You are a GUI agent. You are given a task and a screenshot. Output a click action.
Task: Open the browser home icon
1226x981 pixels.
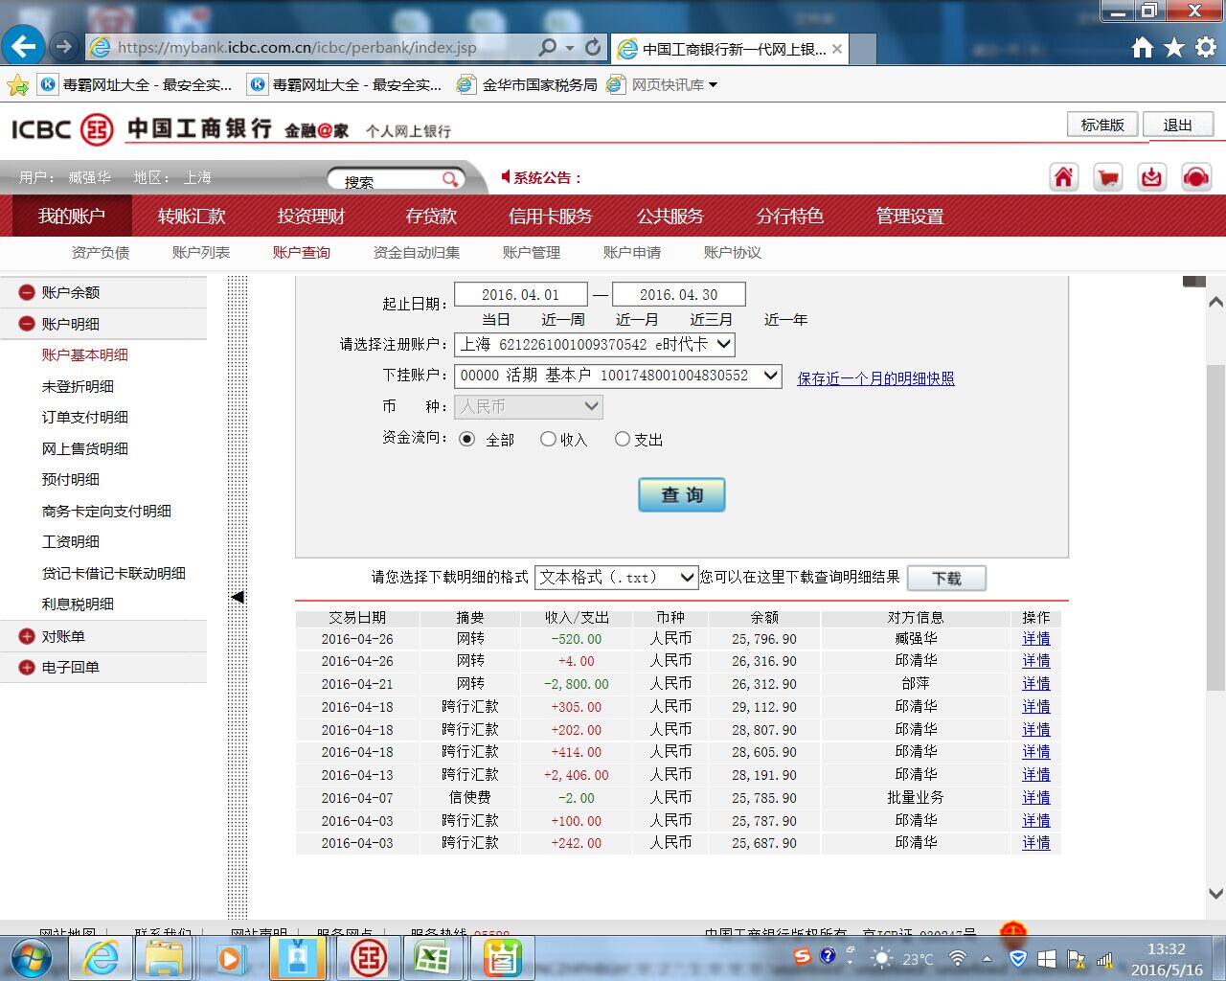[1143, 47]
